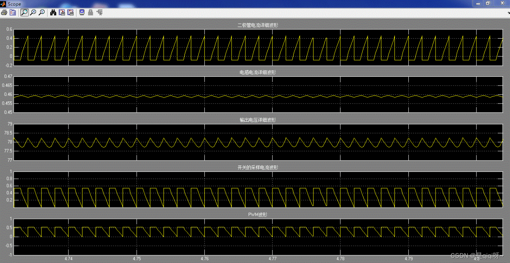Restore saved axes settings icon

(71, 12)
